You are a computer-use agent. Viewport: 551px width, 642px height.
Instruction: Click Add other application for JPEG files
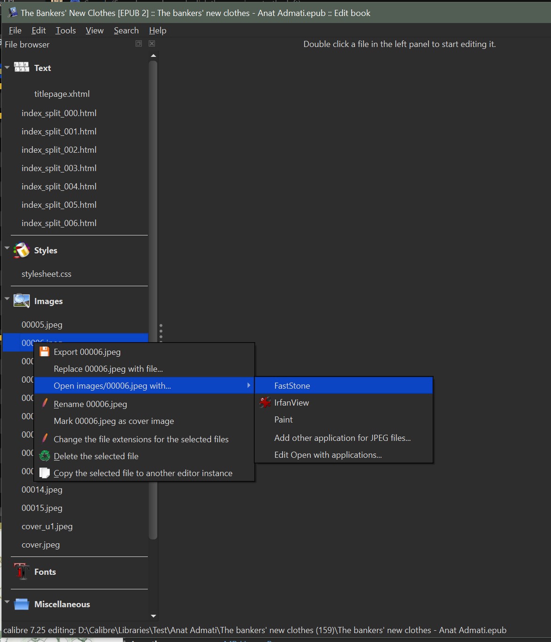pos(342,438)
